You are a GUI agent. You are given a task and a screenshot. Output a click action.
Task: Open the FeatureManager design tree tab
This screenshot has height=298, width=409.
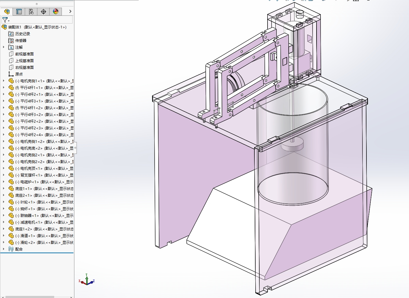tap(7, 12)
